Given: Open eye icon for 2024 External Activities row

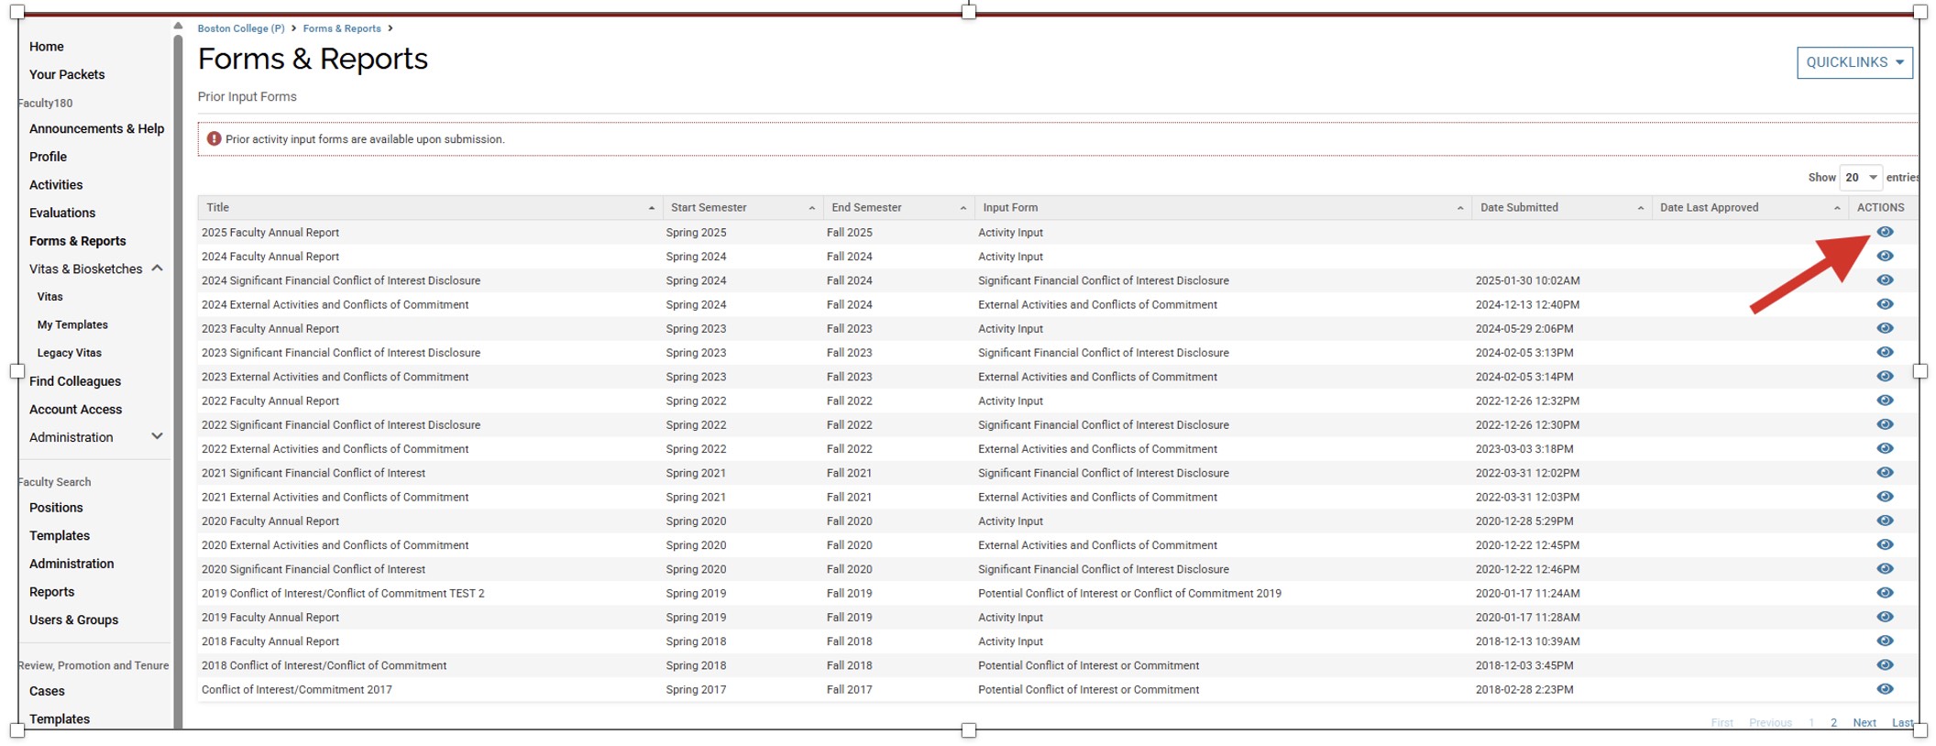Looking at the screenshot, I should [x=1885, y=303].
